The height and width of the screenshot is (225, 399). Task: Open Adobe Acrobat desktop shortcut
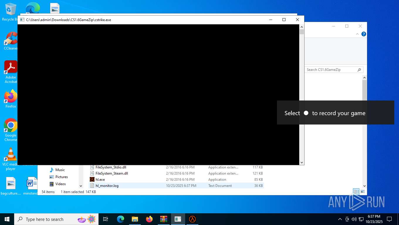point(11,72)
